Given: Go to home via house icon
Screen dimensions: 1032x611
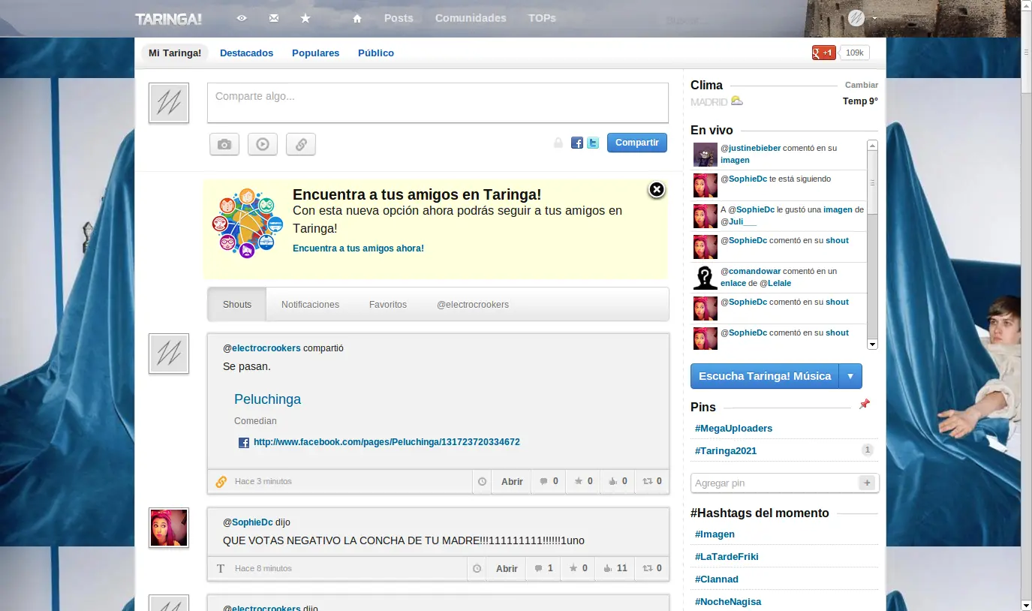Looking at the screenshot, I should [357, 19].
